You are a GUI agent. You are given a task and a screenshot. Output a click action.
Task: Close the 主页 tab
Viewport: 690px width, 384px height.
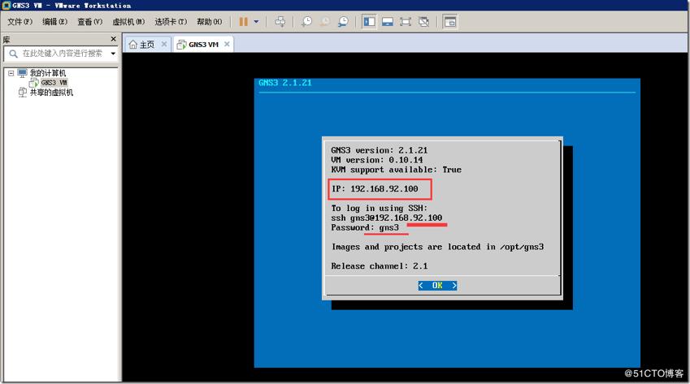[x=164, y=44]
